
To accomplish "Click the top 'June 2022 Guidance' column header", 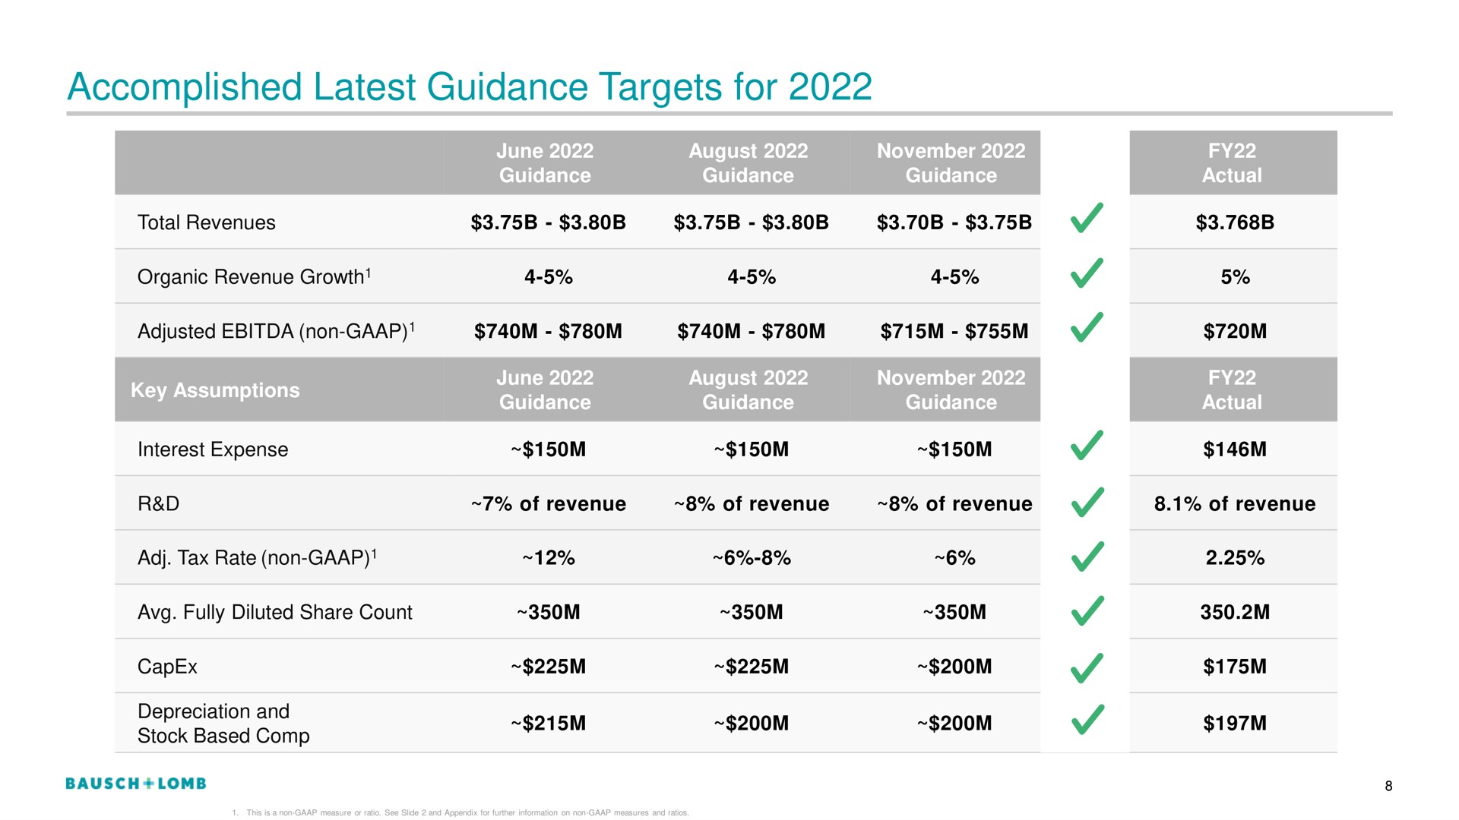I will (545, 163).
